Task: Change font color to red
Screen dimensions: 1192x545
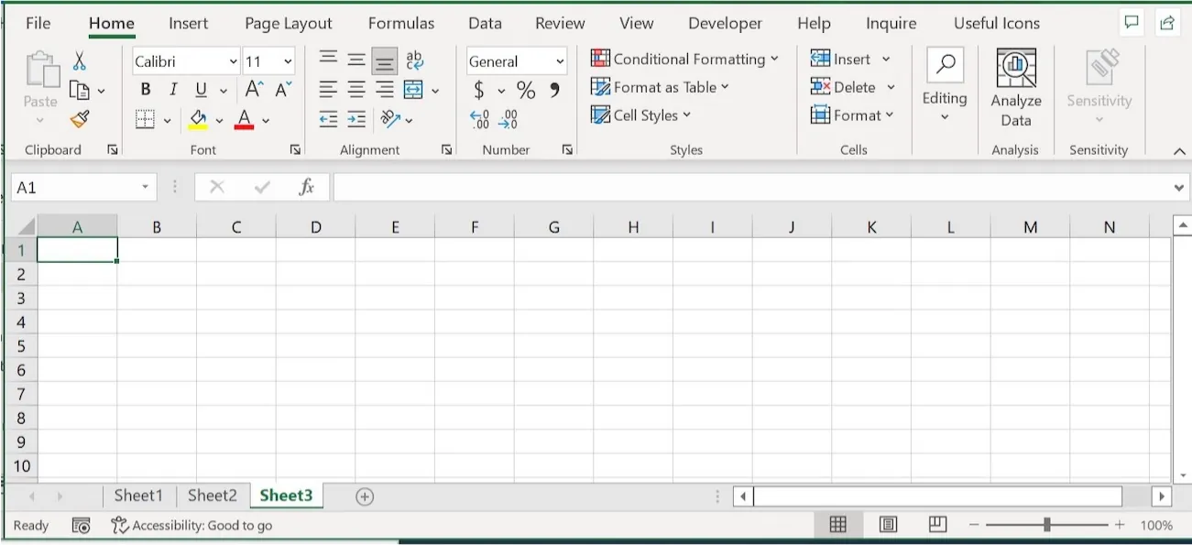Action: (243, 119)
